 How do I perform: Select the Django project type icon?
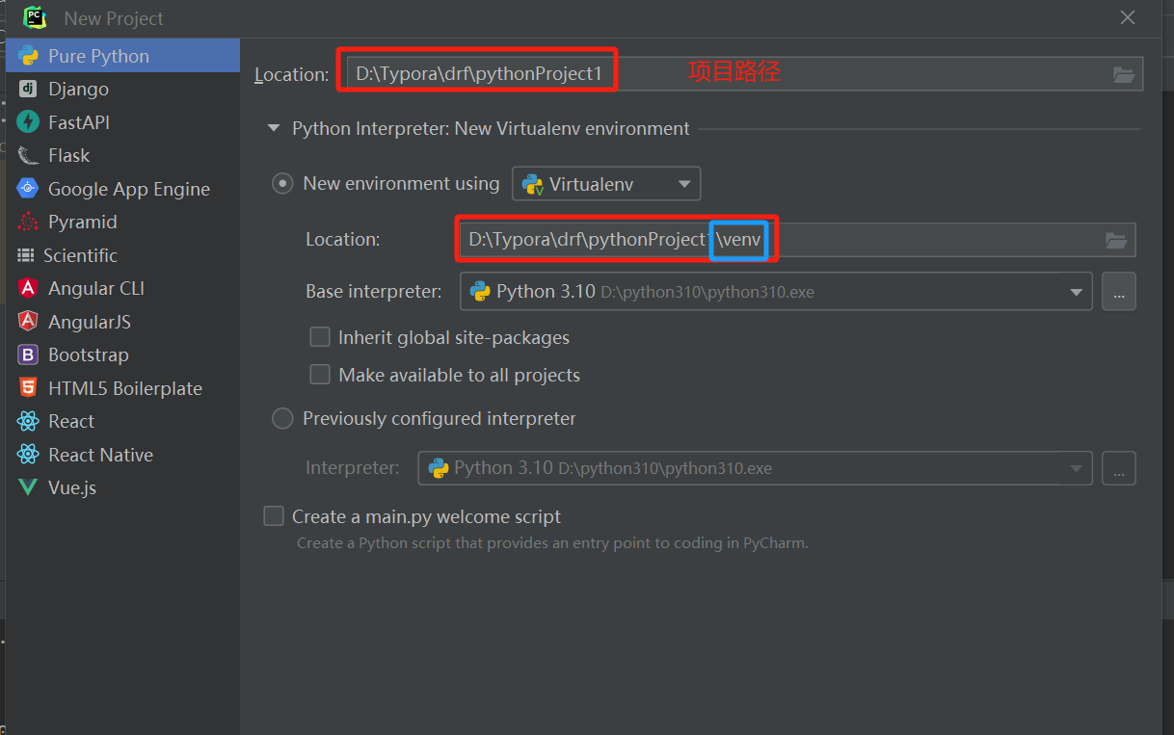28,89
